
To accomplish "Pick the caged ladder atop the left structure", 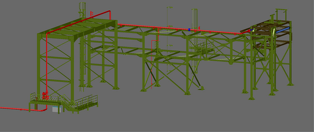I will [82, 11].
